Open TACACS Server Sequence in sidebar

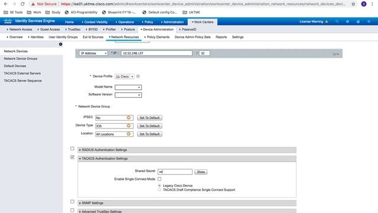(x=22, y=80)
